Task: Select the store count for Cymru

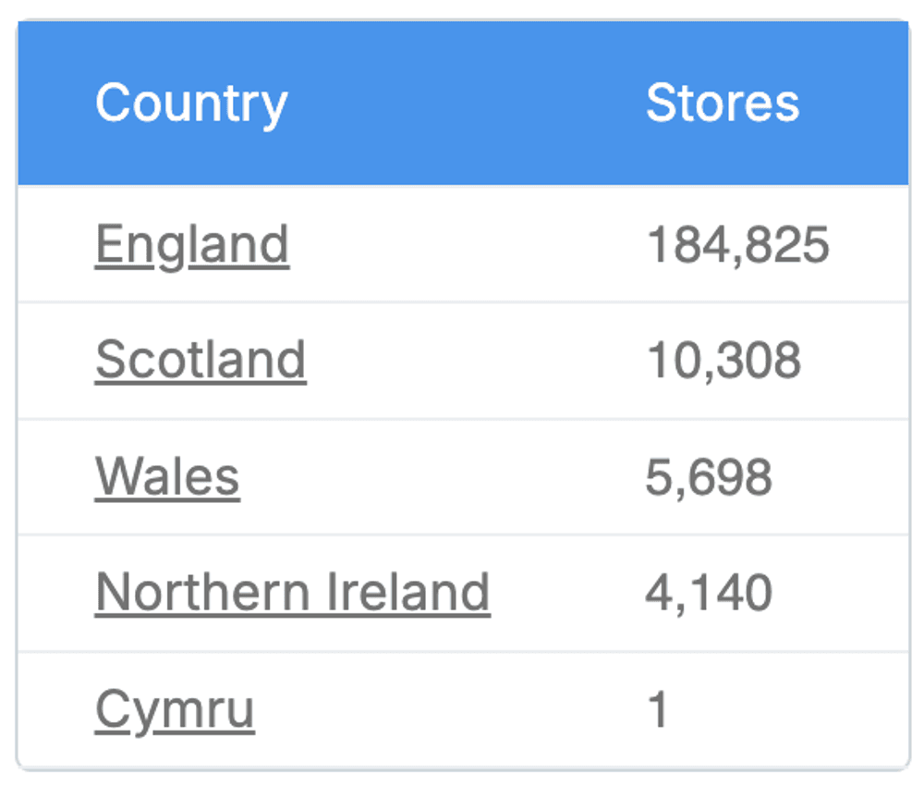Action: click(656, 706)
